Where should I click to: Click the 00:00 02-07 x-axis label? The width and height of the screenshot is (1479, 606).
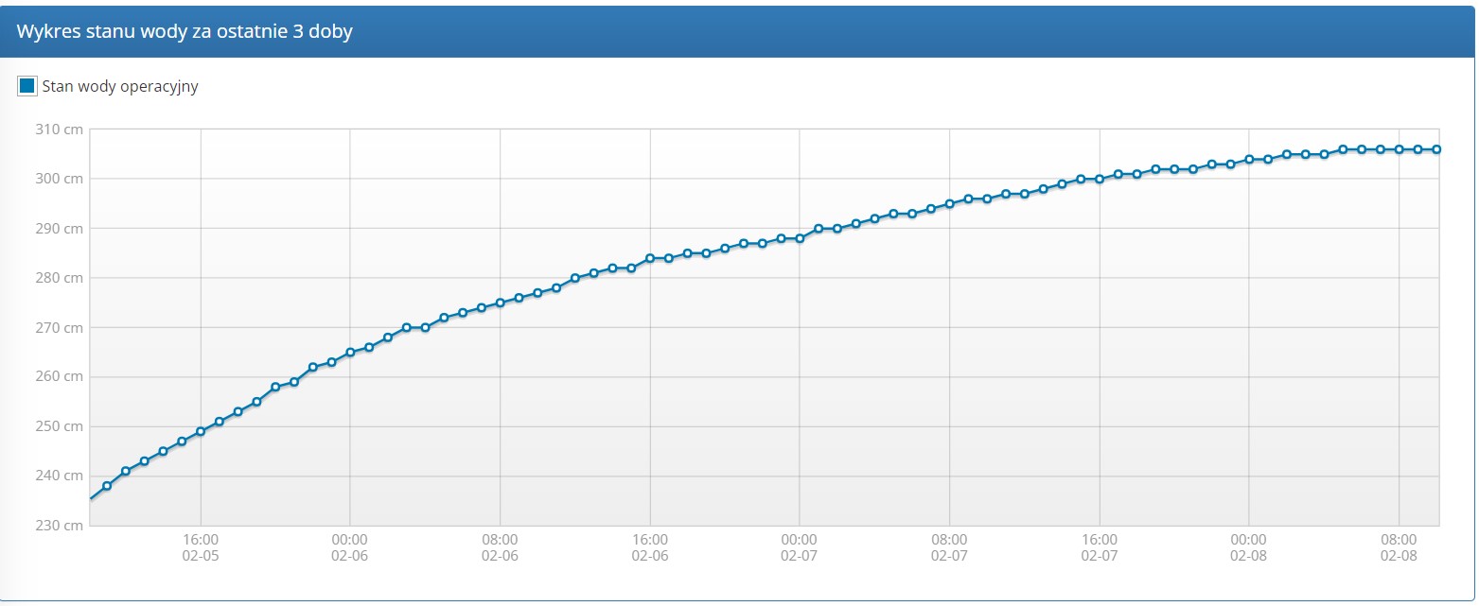click(800, 548)
